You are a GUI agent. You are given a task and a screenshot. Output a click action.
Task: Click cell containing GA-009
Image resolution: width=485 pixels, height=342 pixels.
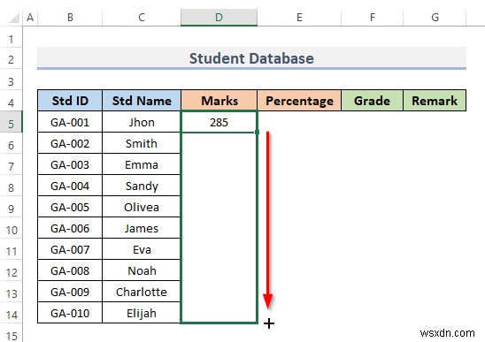(x=70, y=292)
